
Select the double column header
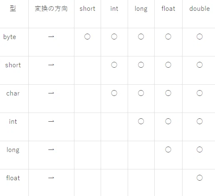pyautogui.click(x=200, y=9)
